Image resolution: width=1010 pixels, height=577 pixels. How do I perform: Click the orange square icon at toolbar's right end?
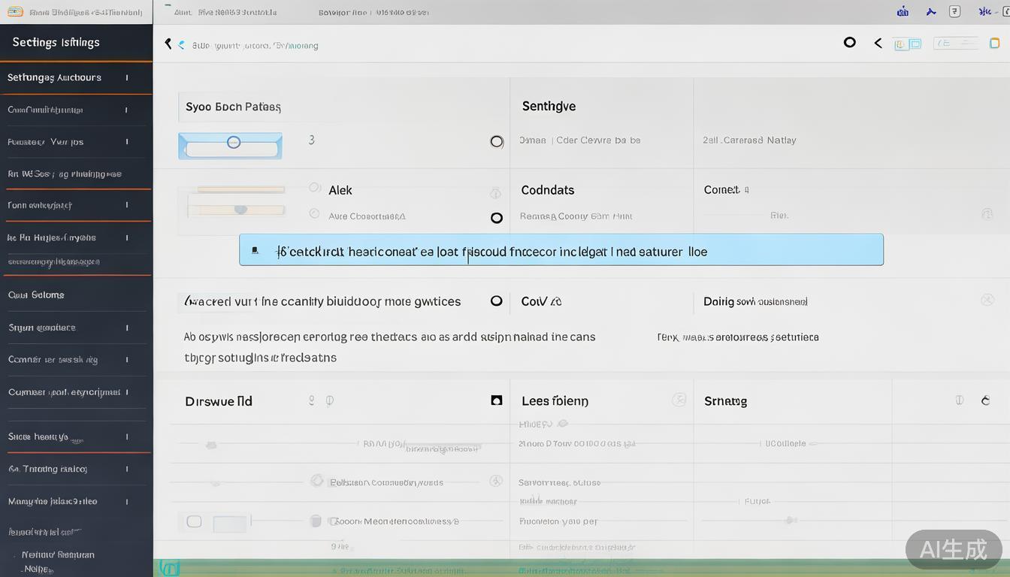click(x=994, y=44)
